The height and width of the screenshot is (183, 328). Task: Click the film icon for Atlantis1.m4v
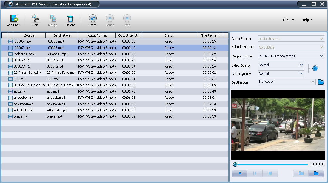pyautogui.click(x=10, y=54)
